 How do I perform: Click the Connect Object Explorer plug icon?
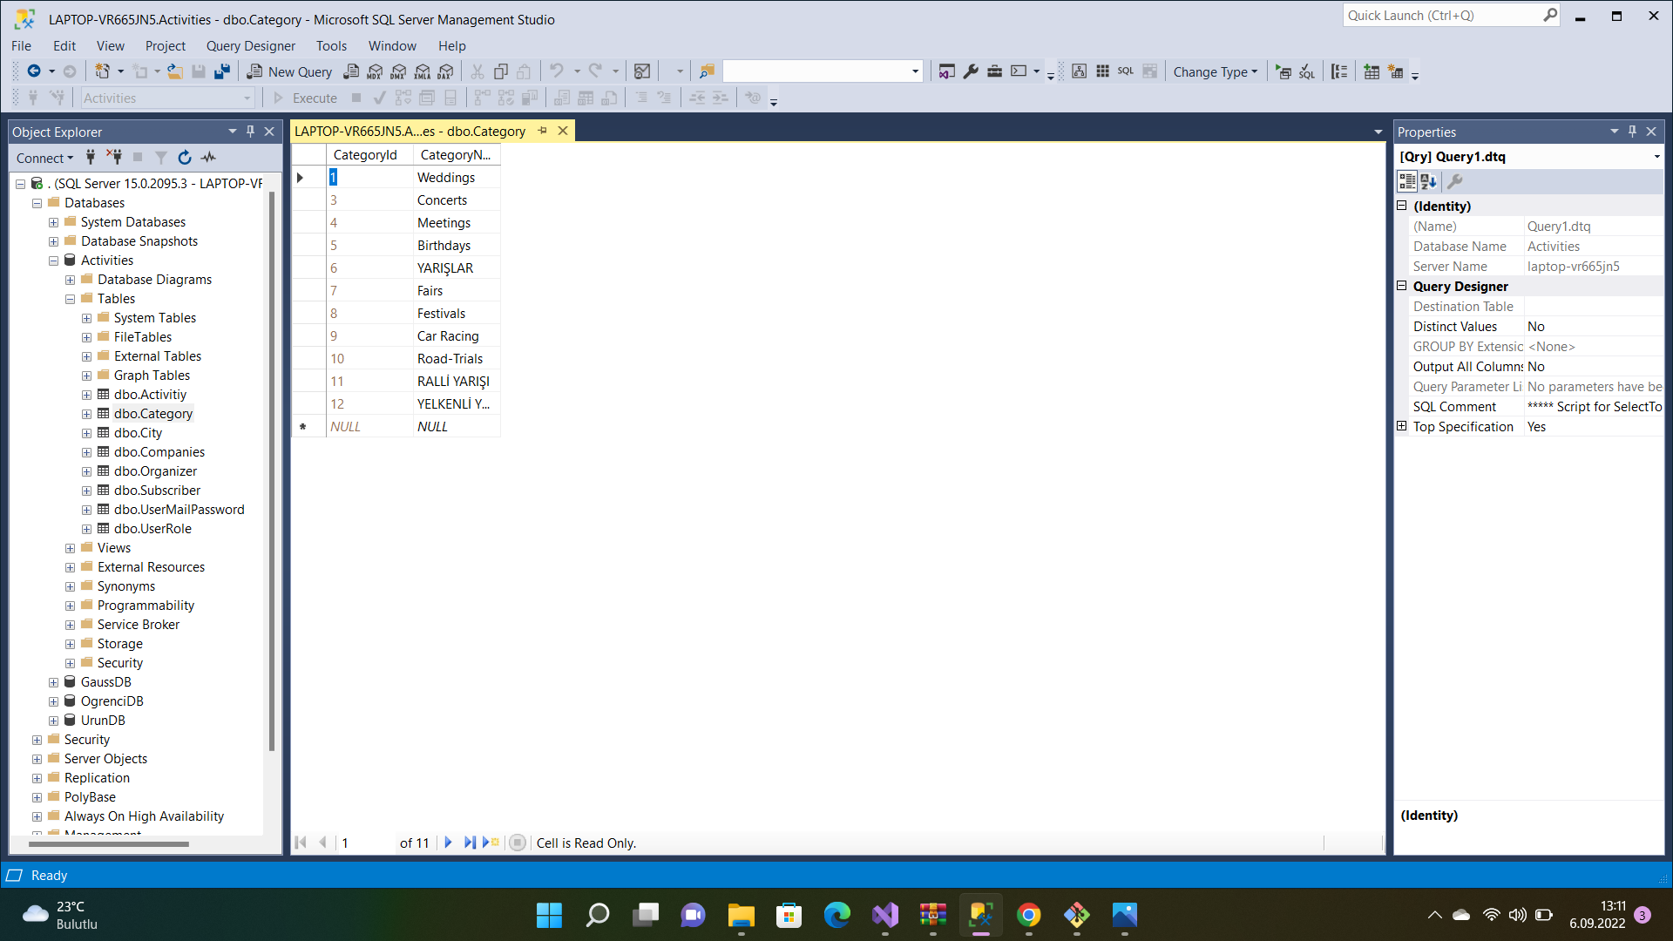pyautogui.click(x=91, y=158)
